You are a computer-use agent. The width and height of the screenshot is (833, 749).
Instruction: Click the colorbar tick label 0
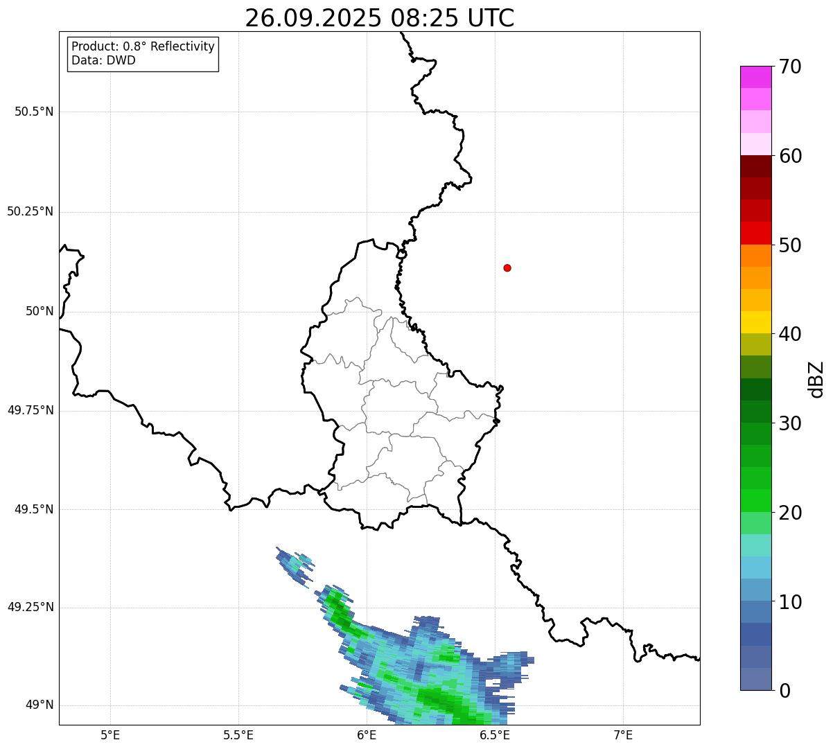784,691
